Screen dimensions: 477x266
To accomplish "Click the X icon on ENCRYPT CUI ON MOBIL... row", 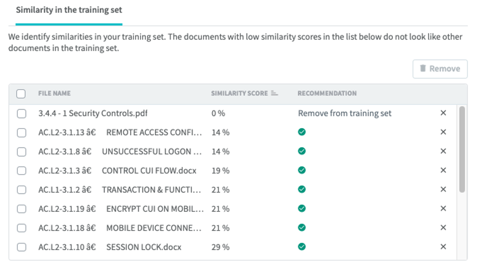I will point(443,209).
